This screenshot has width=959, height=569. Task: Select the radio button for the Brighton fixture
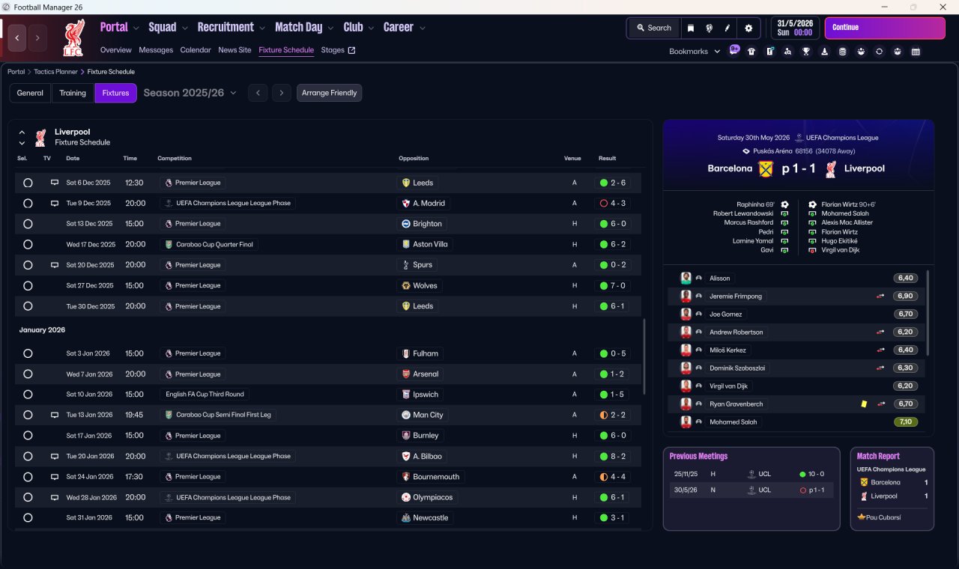[28, 224]
